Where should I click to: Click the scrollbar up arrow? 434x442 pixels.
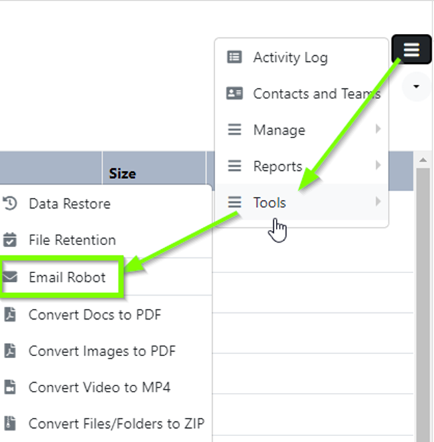coord(423,160)
